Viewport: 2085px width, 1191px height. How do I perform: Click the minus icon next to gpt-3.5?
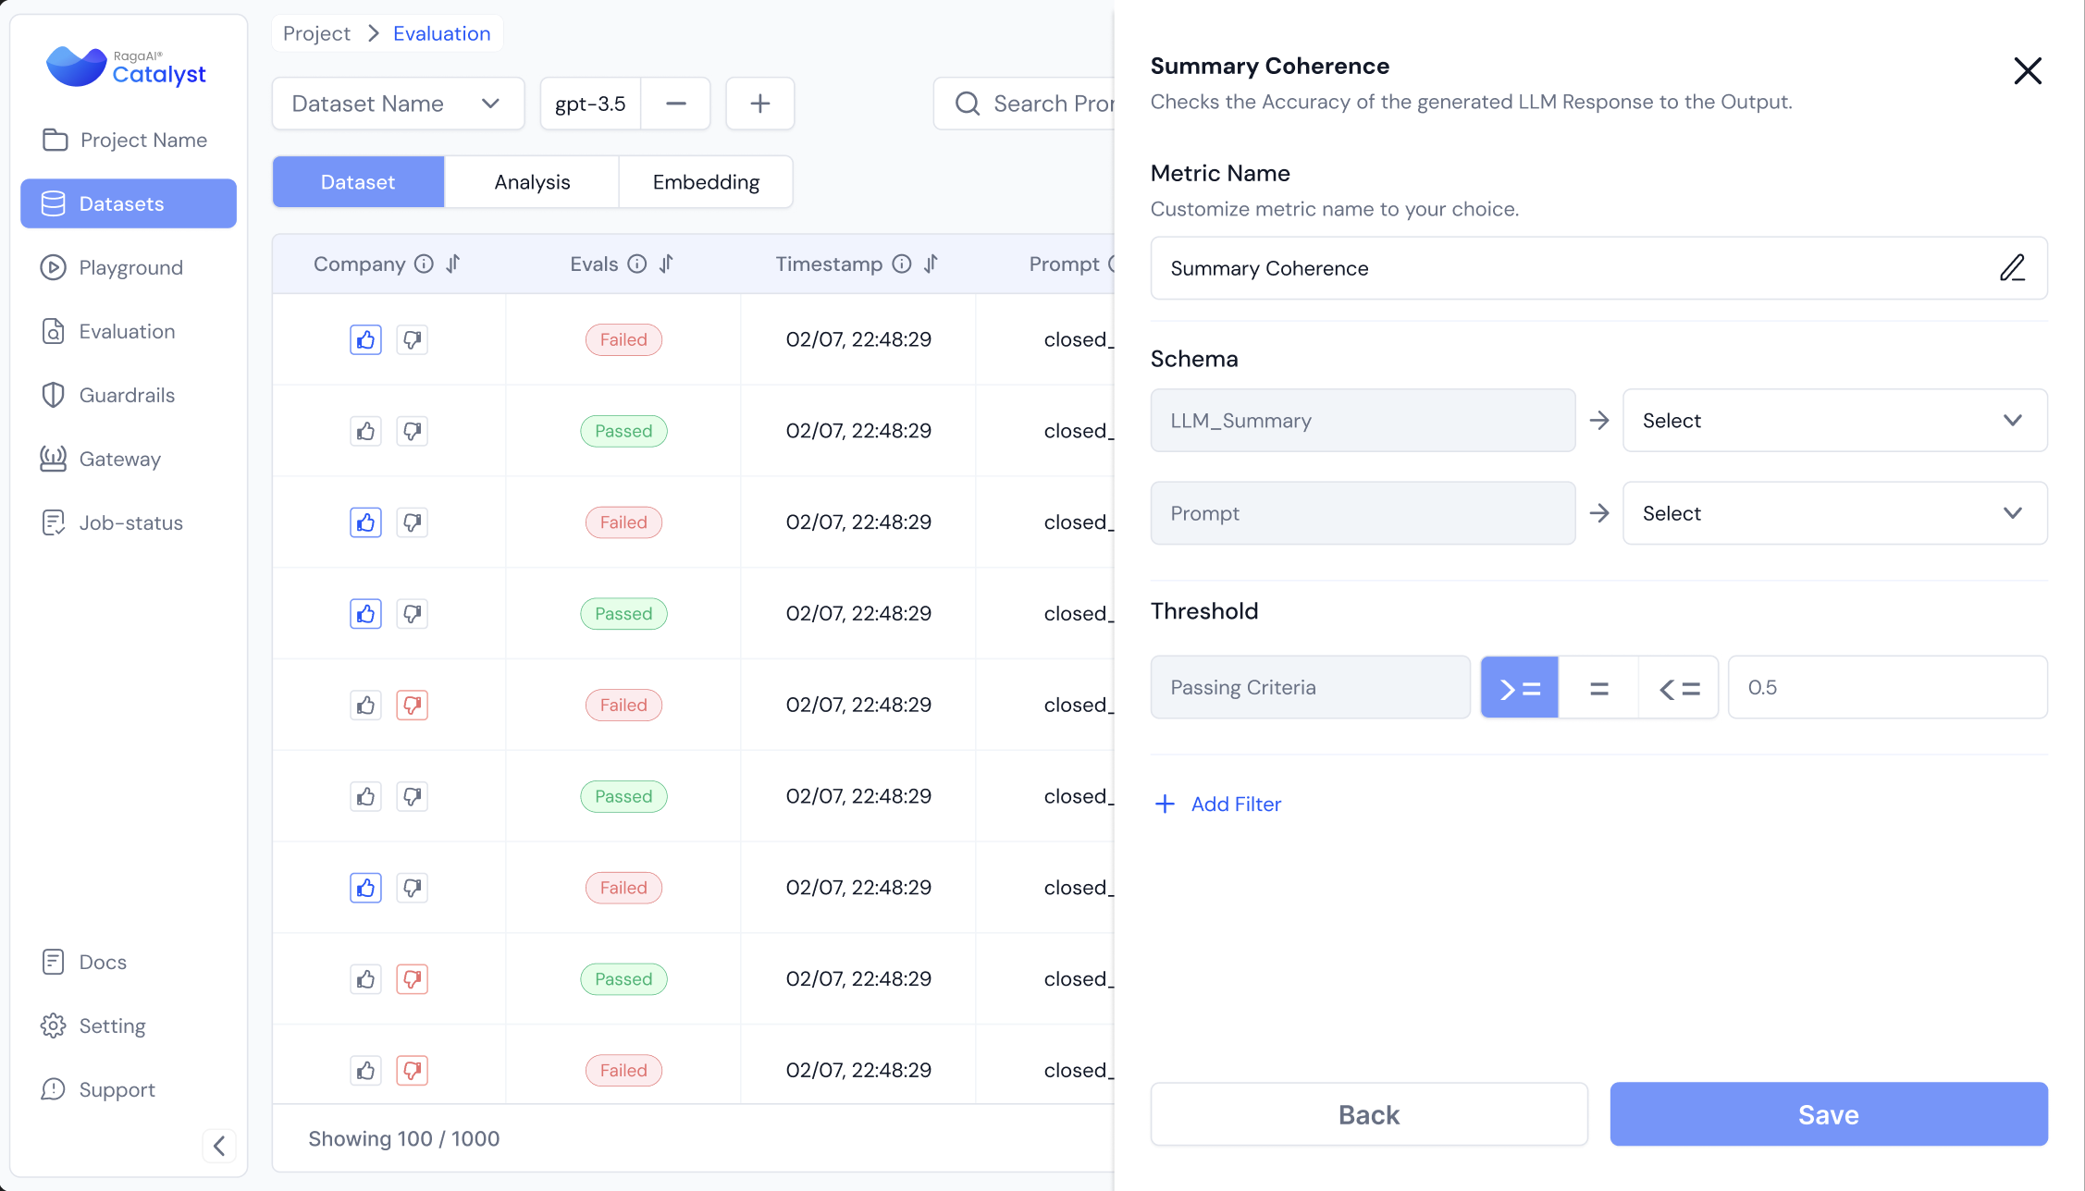pyautogui.click(x=675, y=104)
